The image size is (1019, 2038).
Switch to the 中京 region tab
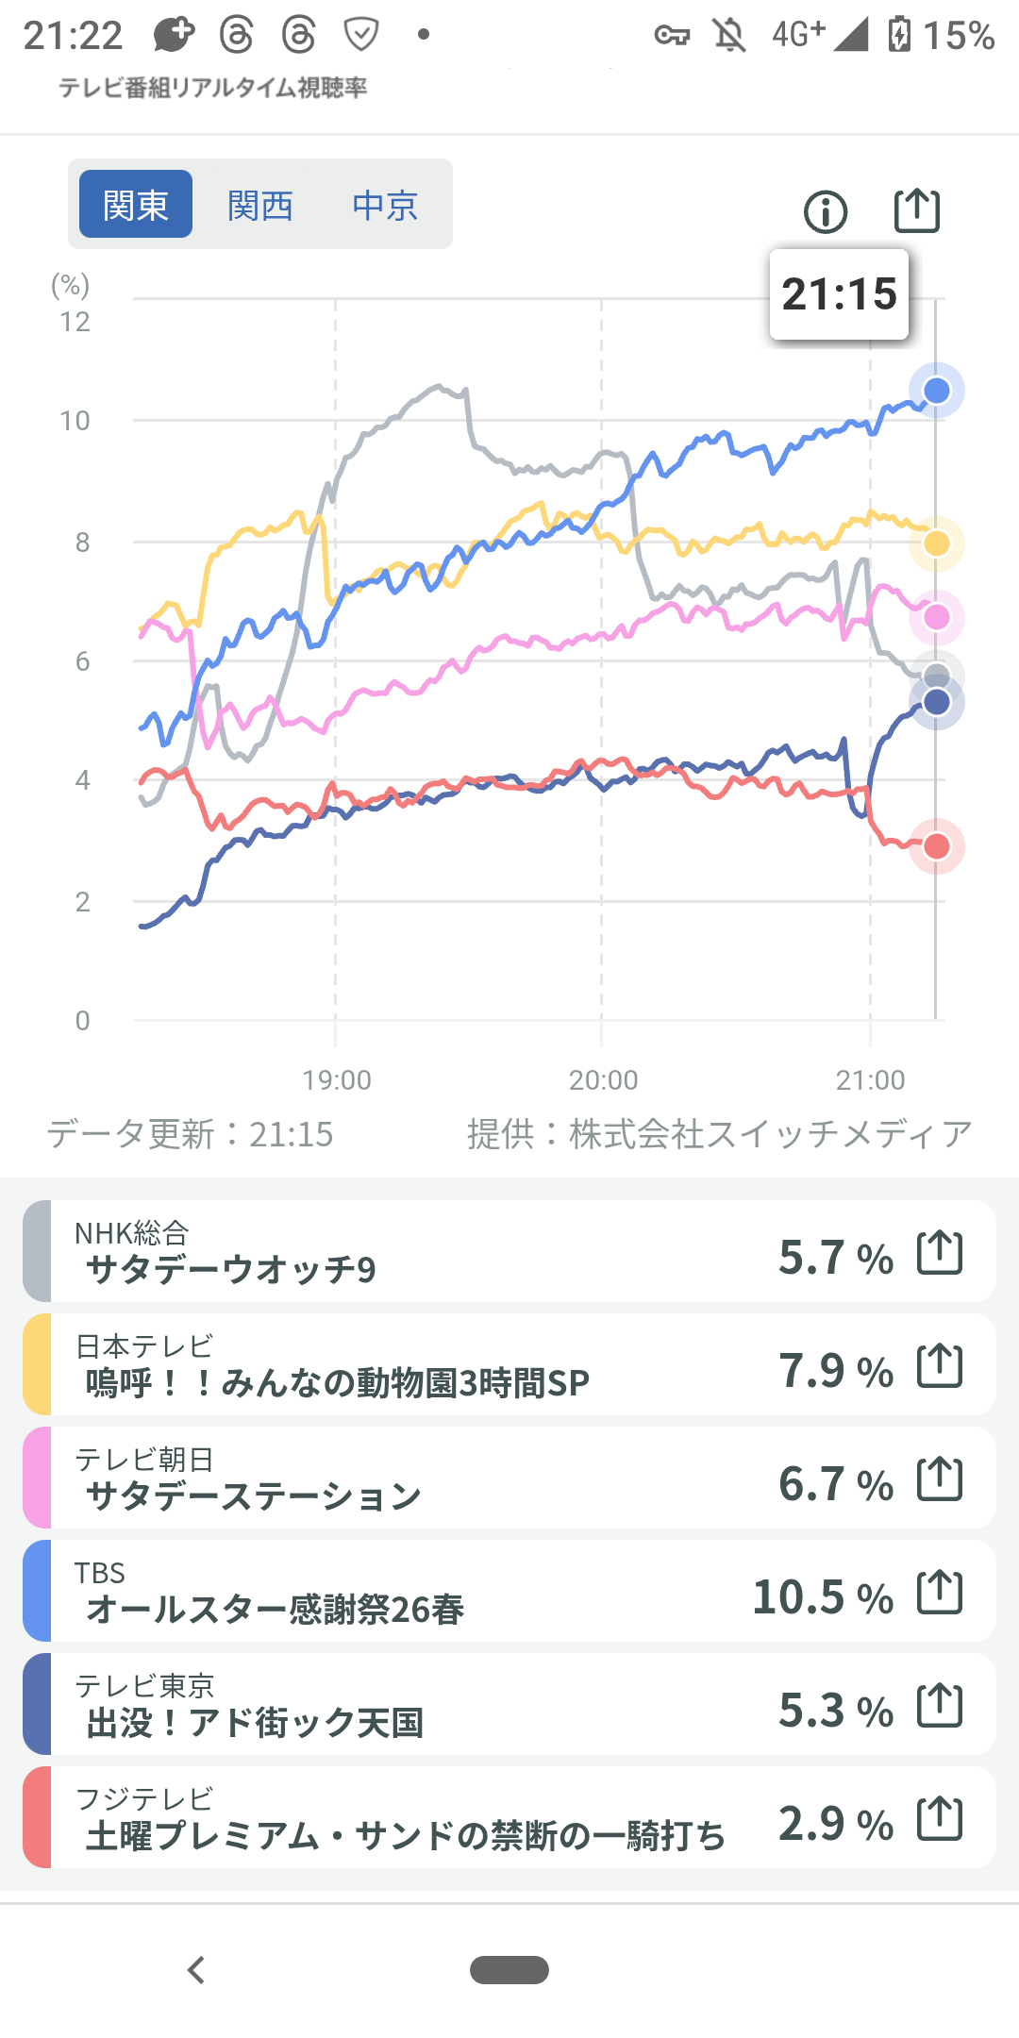tap(385, 205)
